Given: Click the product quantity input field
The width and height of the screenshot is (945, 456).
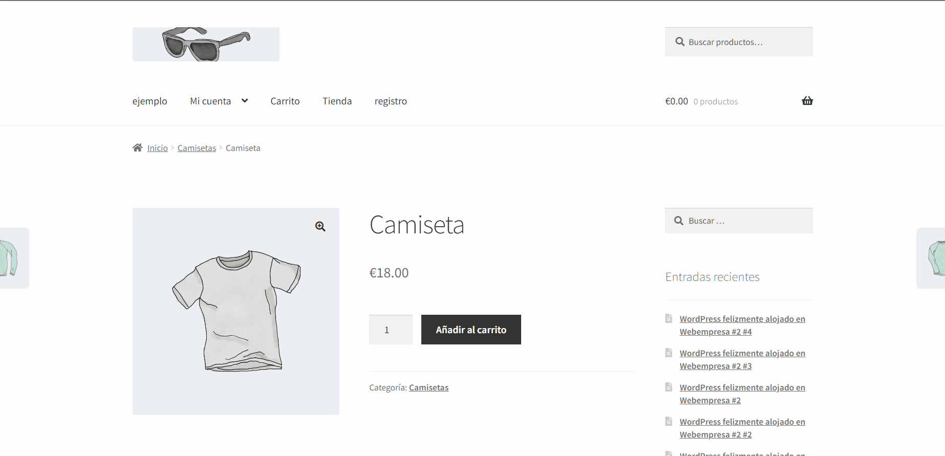Looking at the screenshot, I should [x=391, y=330].
